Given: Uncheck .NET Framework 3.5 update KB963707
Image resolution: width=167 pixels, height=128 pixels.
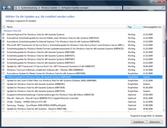Looking at the screenshot, I should click(3, 66).
